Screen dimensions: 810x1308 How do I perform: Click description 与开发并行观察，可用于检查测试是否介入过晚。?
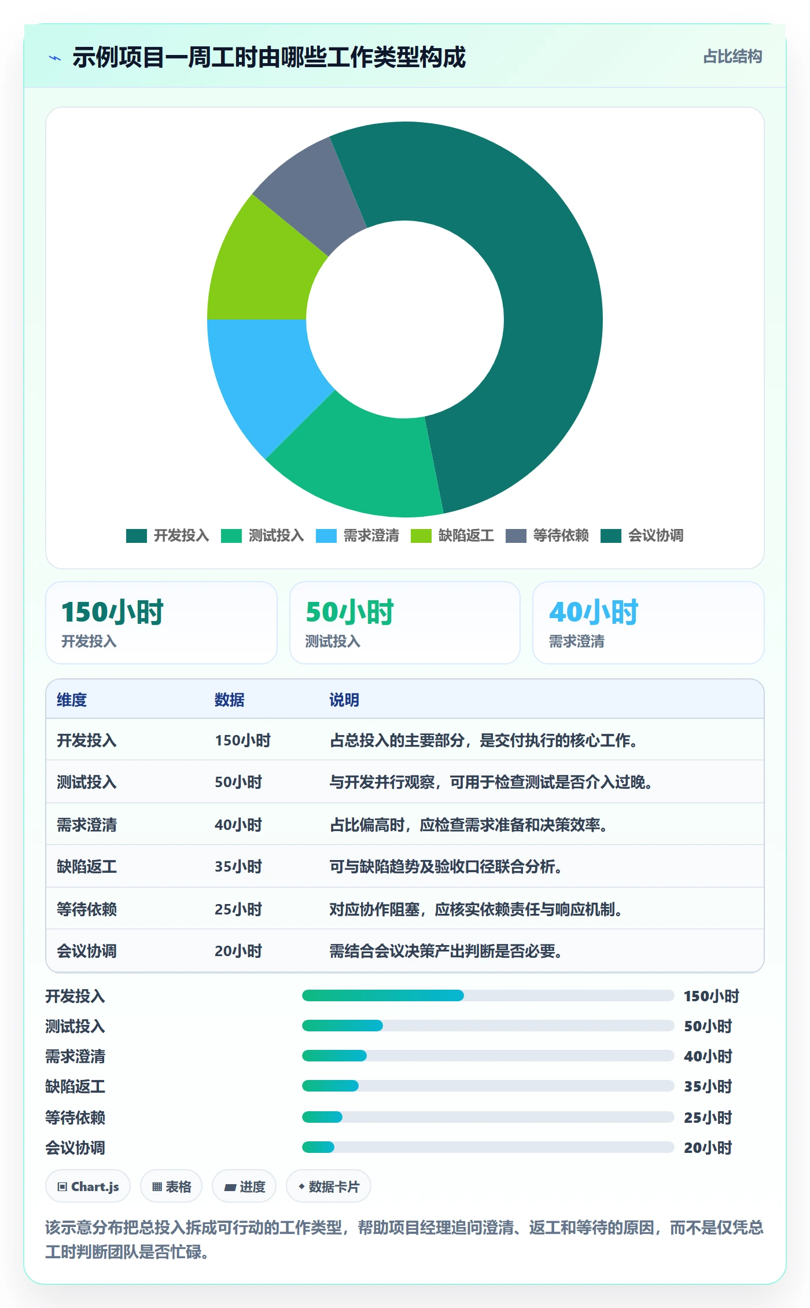[491, 782]
